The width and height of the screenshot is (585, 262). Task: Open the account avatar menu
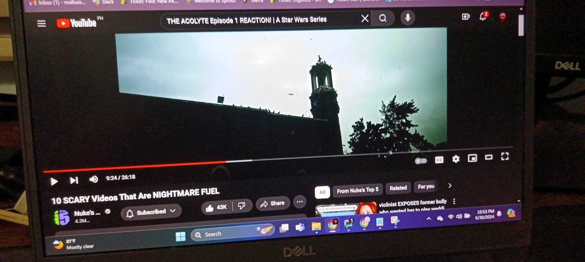(503, 16)
